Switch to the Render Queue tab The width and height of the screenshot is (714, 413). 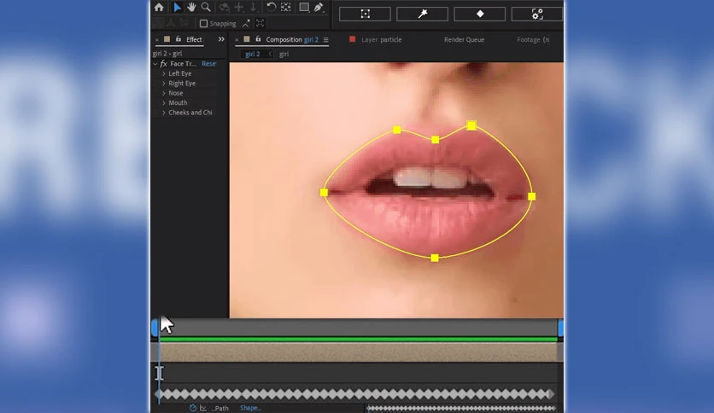(x=464, y=39)
